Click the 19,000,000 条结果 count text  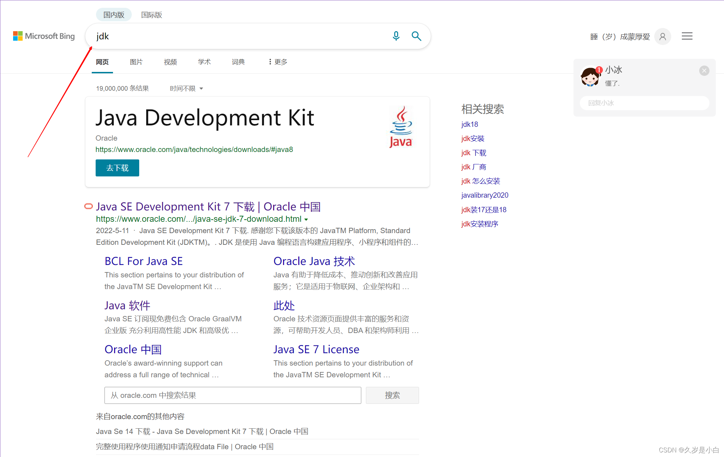coord(123,88)
